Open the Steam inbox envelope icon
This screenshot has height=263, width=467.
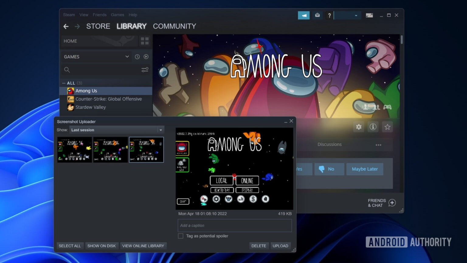tap(317, 15)
